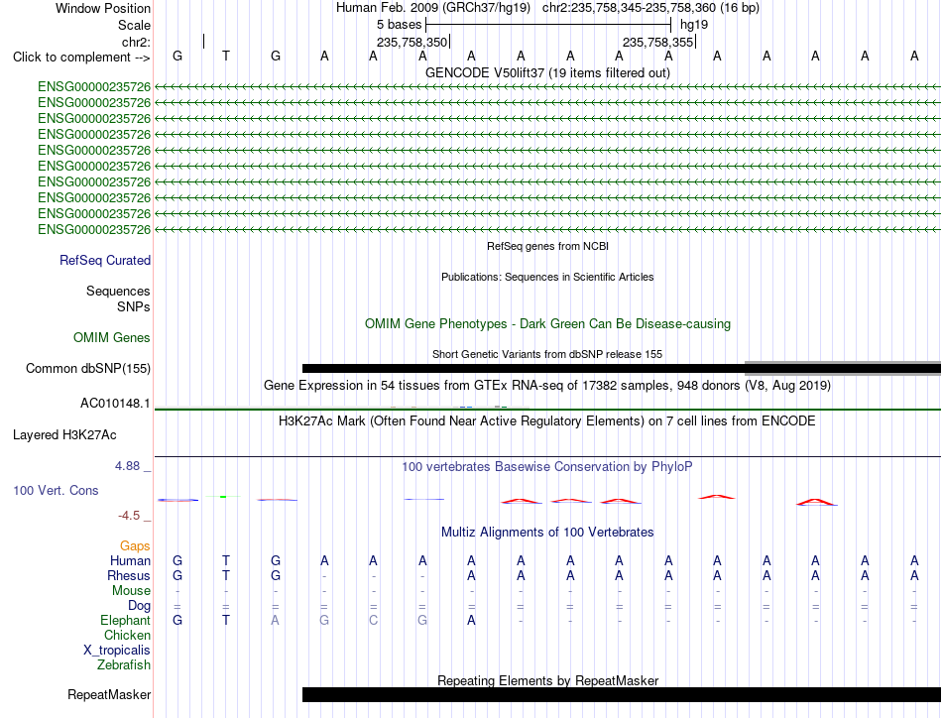Open the OMIM Genes track label
This screenshot has height=718, width=942.
click(x=112, y=337)
